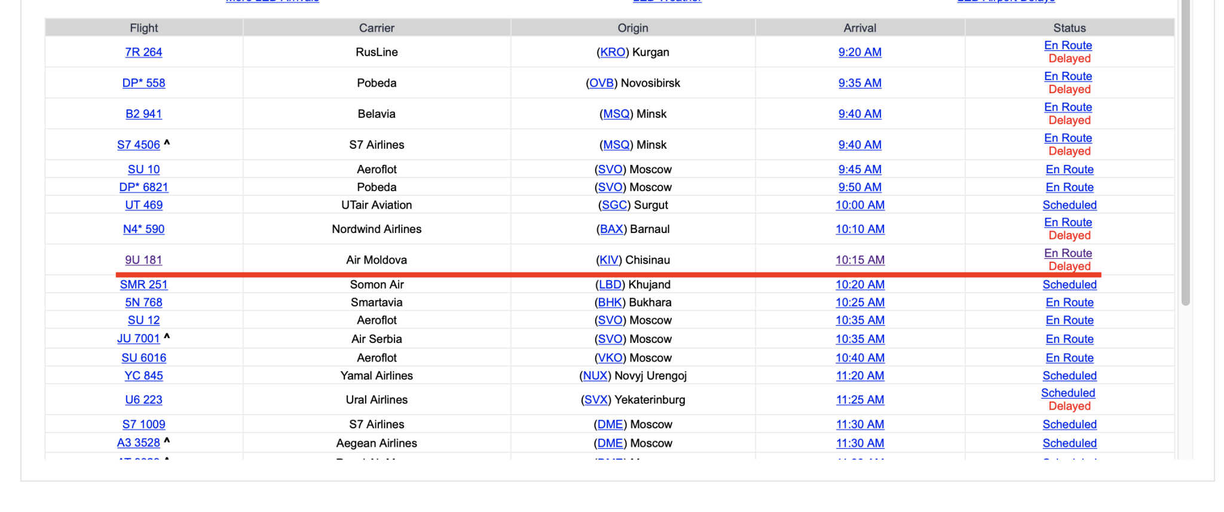Click the BHK Bukhara airport code
Screen dimensions: 1224x512
610,303
